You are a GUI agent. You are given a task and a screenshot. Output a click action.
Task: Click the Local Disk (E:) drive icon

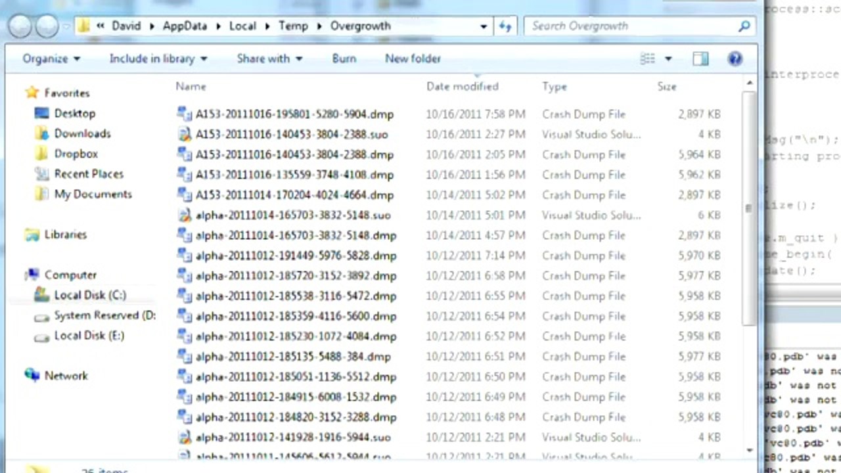point(42,337)
